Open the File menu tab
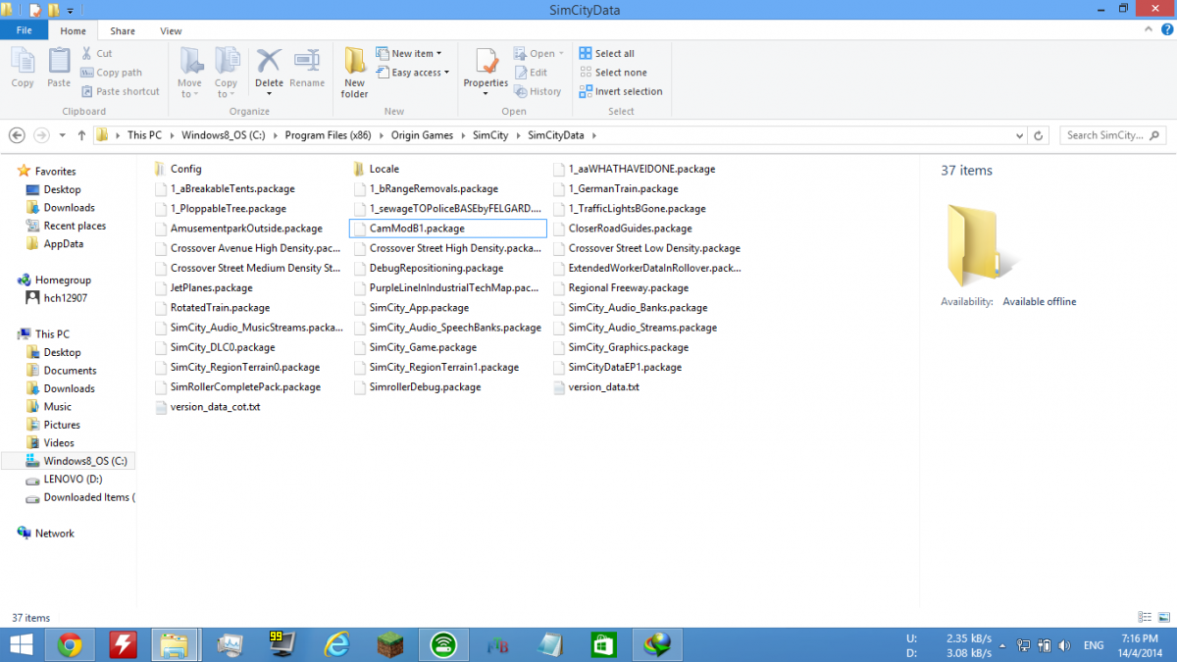Screen dimensions: 1177x662 point(24,31)
